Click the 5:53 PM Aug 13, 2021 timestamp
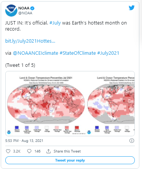The height and width of the screenshot is (171, 142). tap(24, 140)
